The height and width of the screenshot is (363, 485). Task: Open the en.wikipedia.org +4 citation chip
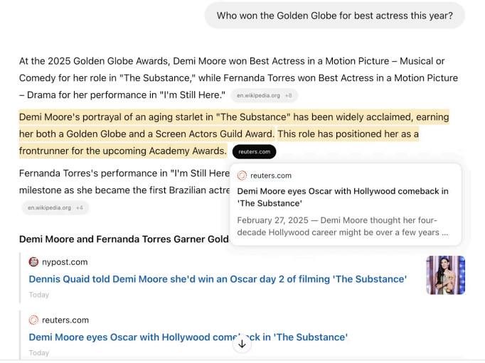tap(55, 207)
